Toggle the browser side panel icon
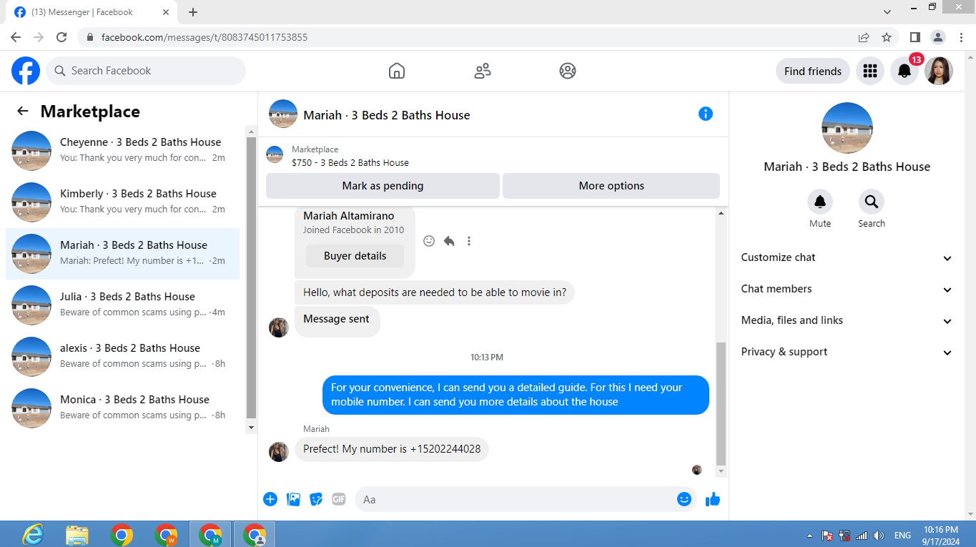The image size is (976, 547). tap(915, 37)
